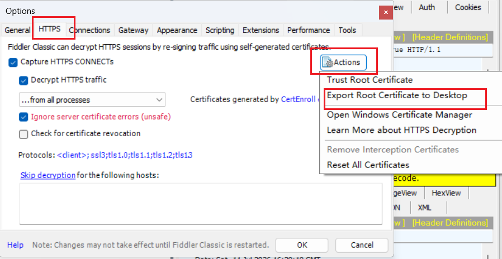The image size is (502, 259).
Task: Click inside the skip-decryption hosts text box
Action: tap(201, 204)
